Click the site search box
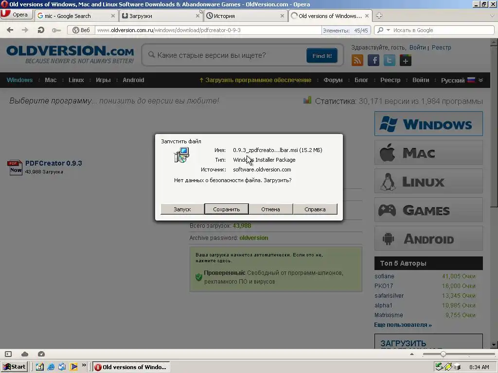Screen dimensions: 498x373 click(x=226, y=55)
